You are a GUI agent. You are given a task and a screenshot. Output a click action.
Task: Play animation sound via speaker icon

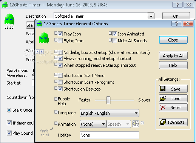pos(136,124)
